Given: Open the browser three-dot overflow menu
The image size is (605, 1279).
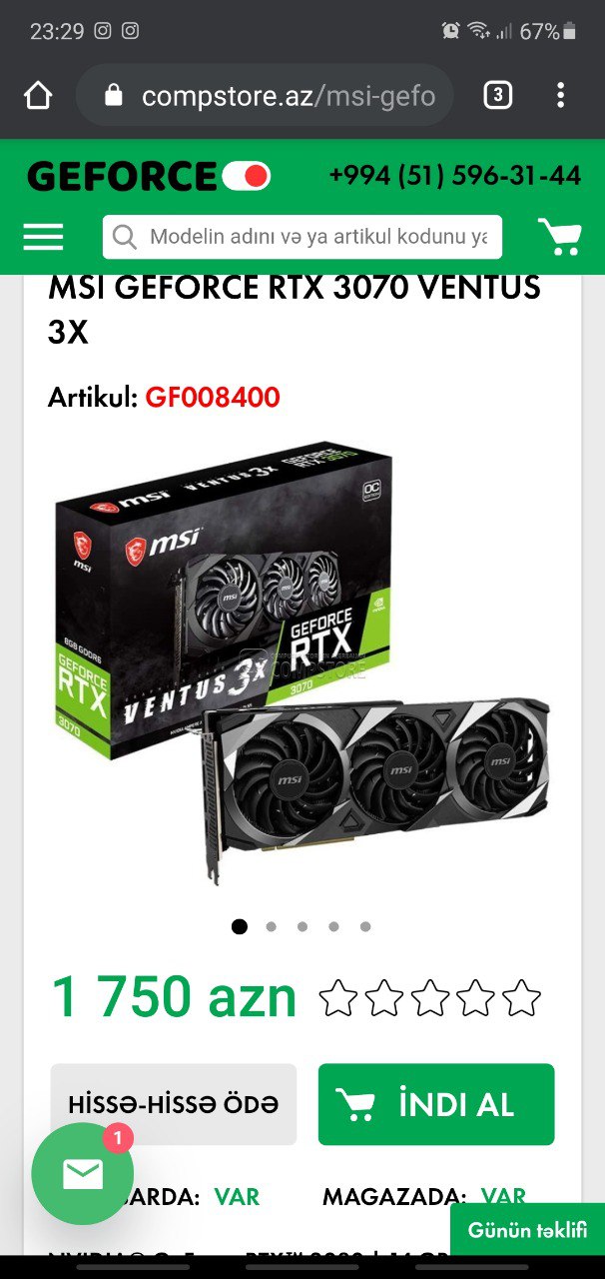Looking at the screenshot, I should (x=561, y=96).
